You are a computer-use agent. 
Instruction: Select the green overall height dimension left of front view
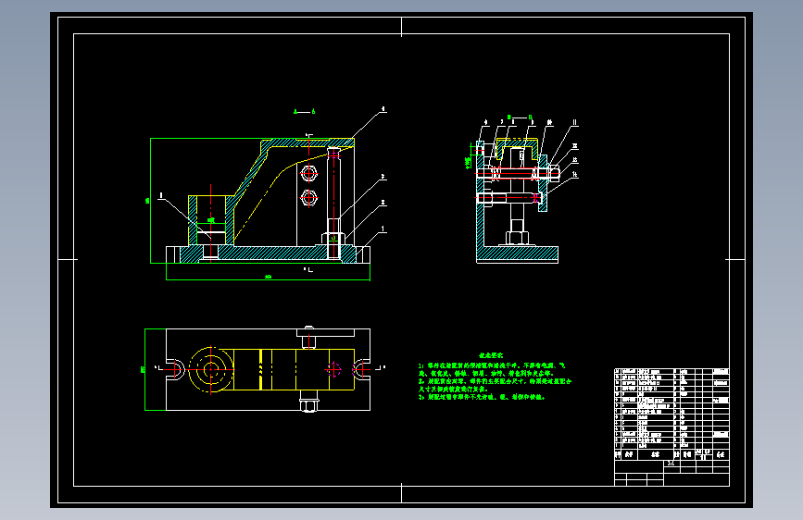pos(148,201)
